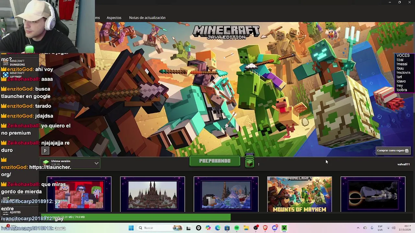This screenshot has height=233, width=415.
Task: Open Brave browser from the taskbar
Action: (265, 228)
